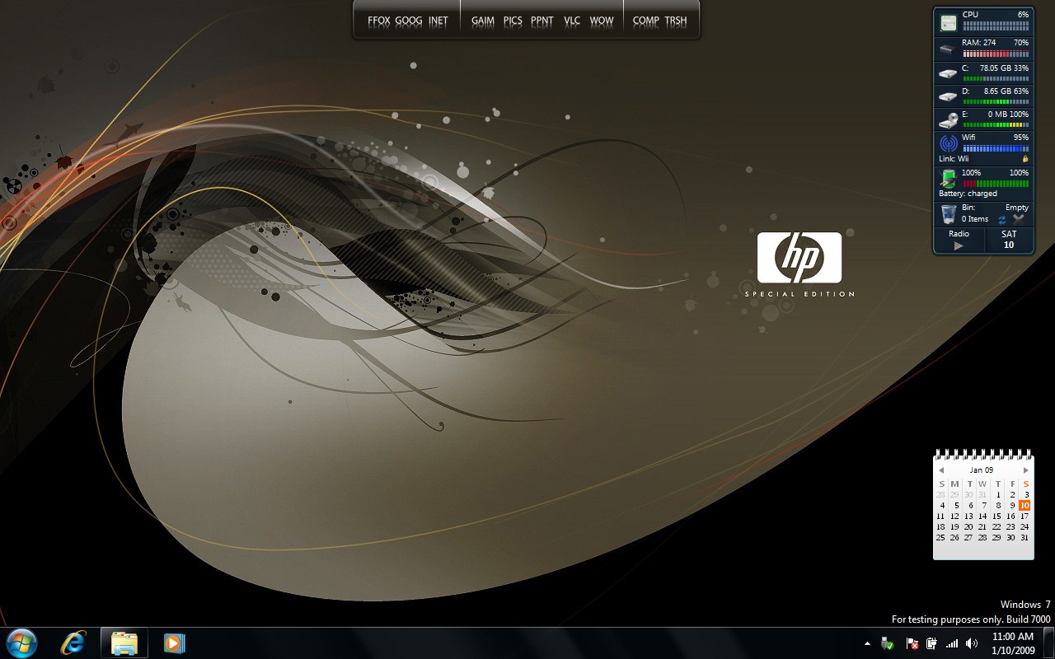Viewport: 1055px width, 659px height.
Task: Empty the Bin using the X icon
Action: [1019, 220]
